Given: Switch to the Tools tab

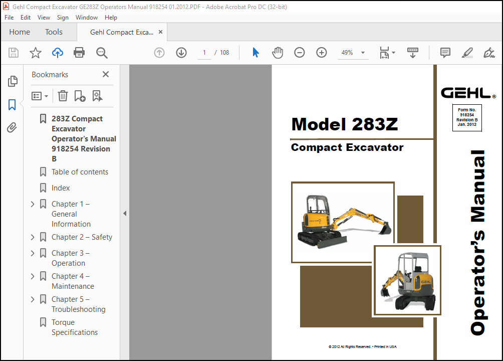Looking at the screenshot, I should pyautogui.click(x=54, y=32).
